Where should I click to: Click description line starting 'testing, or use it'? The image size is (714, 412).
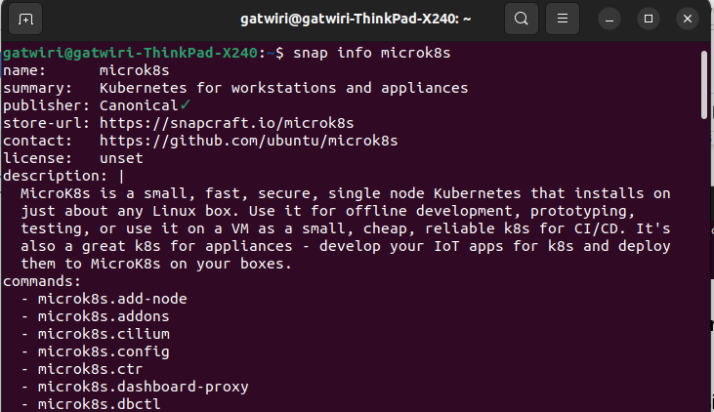[x=345, y=228]
